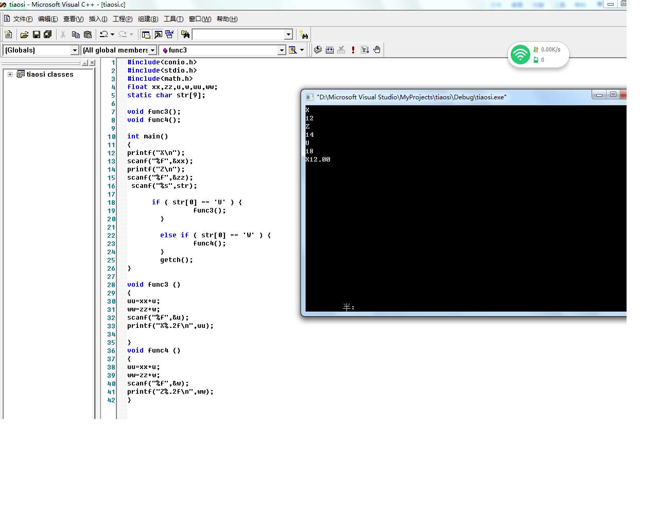Screen dimensions: 659x527
Task: Click line number 42 in gutter
Action: [x=111, y=400]
